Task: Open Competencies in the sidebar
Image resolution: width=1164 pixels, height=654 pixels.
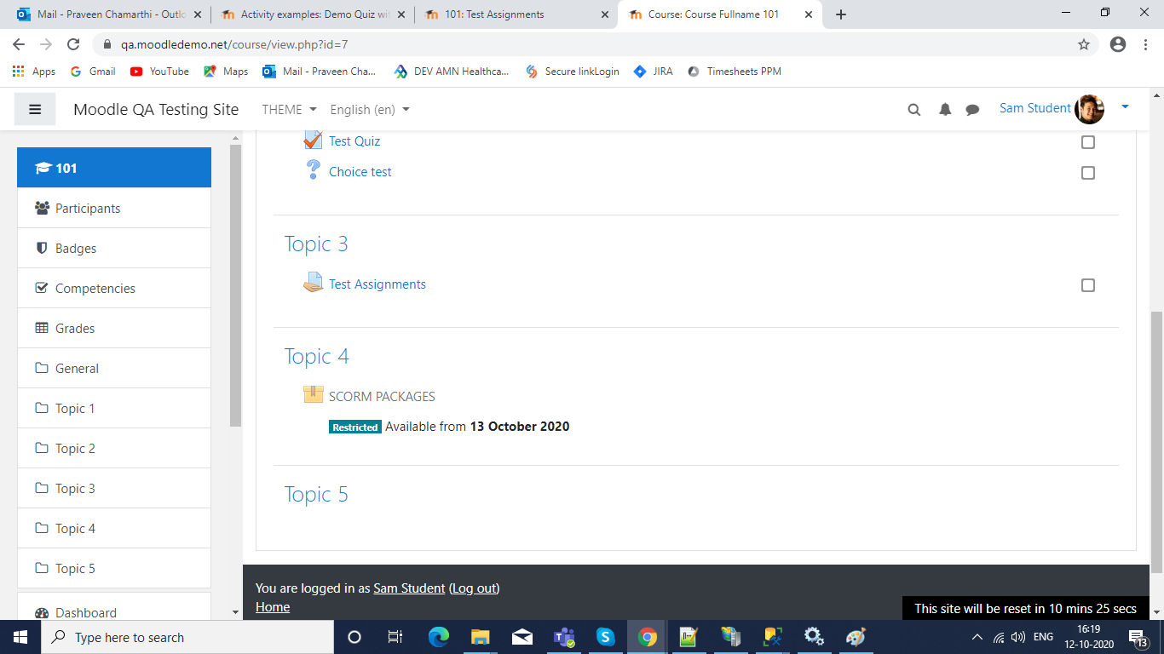Action: (x=114, y=288)
